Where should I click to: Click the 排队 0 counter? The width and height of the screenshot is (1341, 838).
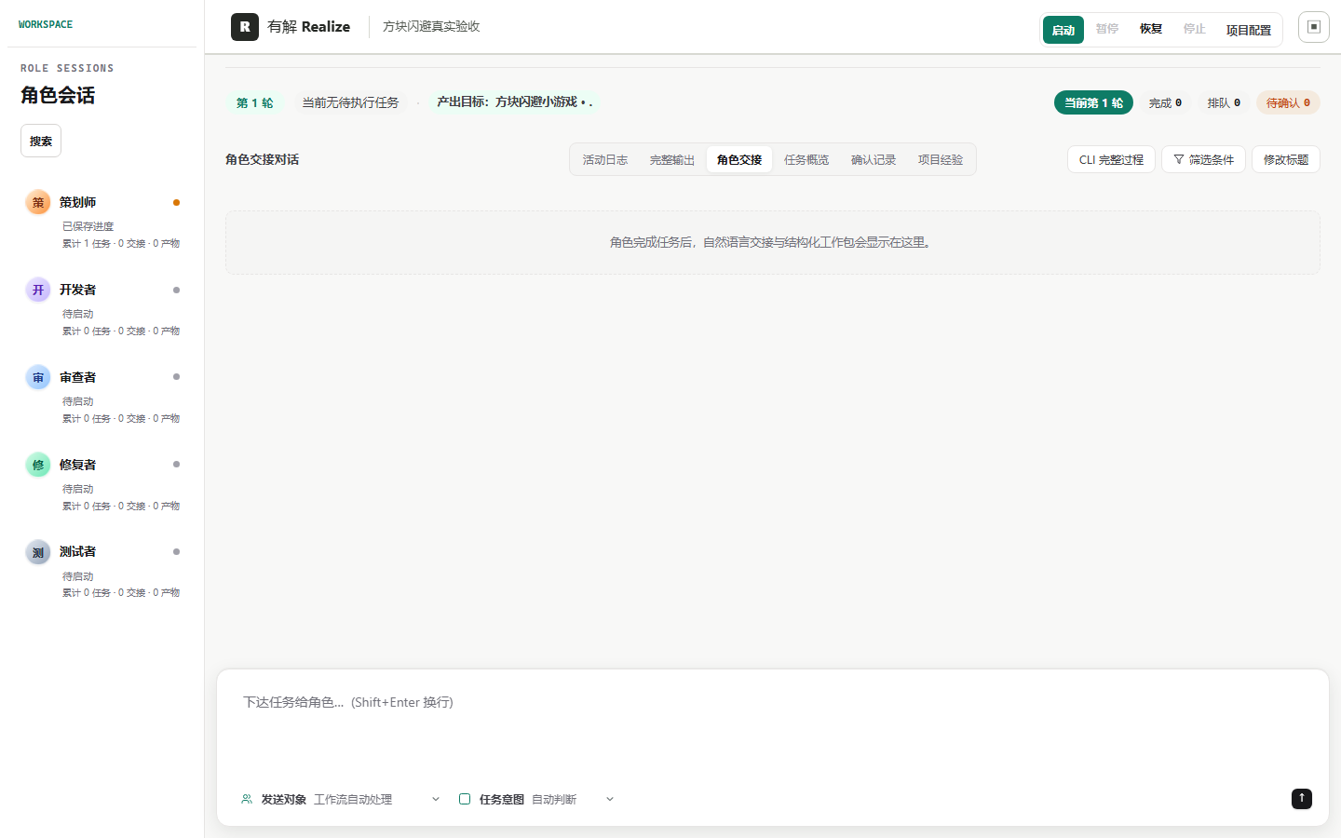point(1224,102)
